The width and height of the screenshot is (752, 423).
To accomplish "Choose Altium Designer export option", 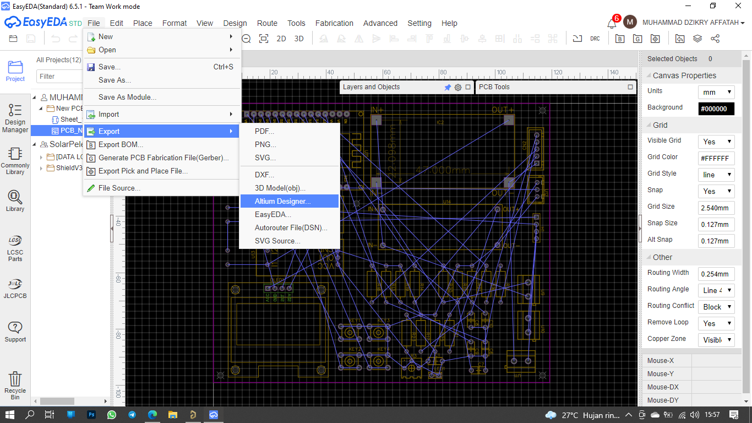I will pyautogui.click(x=290, y=201).
